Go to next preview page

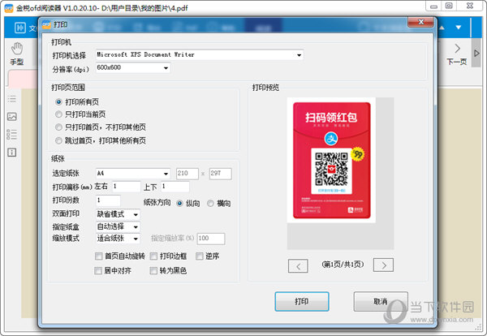tap(383, 265)
